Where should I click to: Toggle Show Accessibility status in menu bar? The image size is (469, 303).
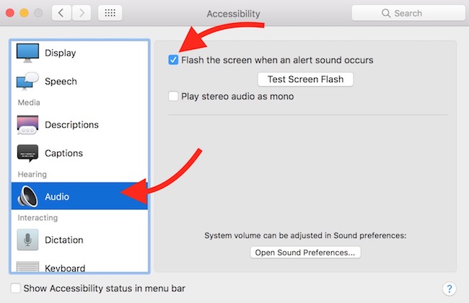(x=15, y=289)
